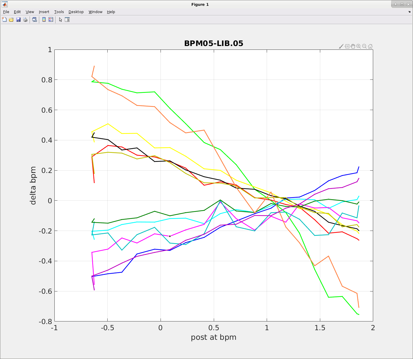Click the Link Plot toolbar icon

tap(35, 20)
